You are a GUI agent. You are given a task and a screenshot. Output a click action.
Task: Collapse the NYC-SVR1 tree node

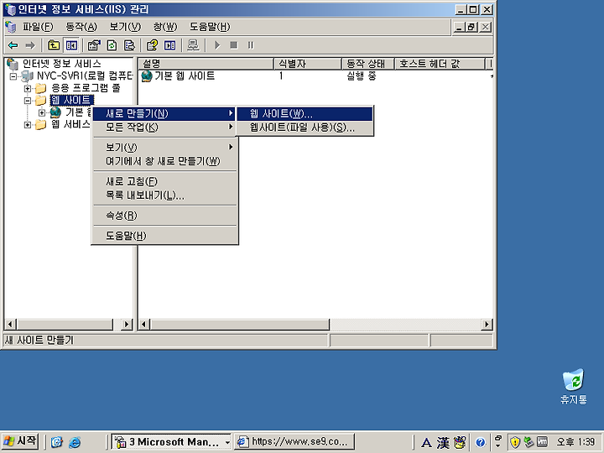pyautogui.click(x=13, y=76)
